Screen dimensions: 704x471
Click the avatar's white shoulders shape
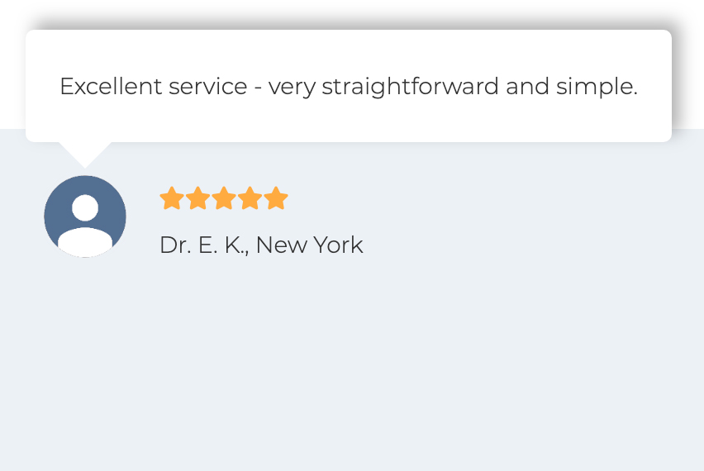[85, 242]
